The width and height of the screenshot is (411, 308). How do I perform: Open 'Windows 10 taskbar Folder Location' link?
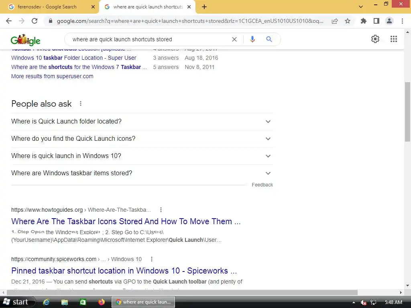[74, 58]
